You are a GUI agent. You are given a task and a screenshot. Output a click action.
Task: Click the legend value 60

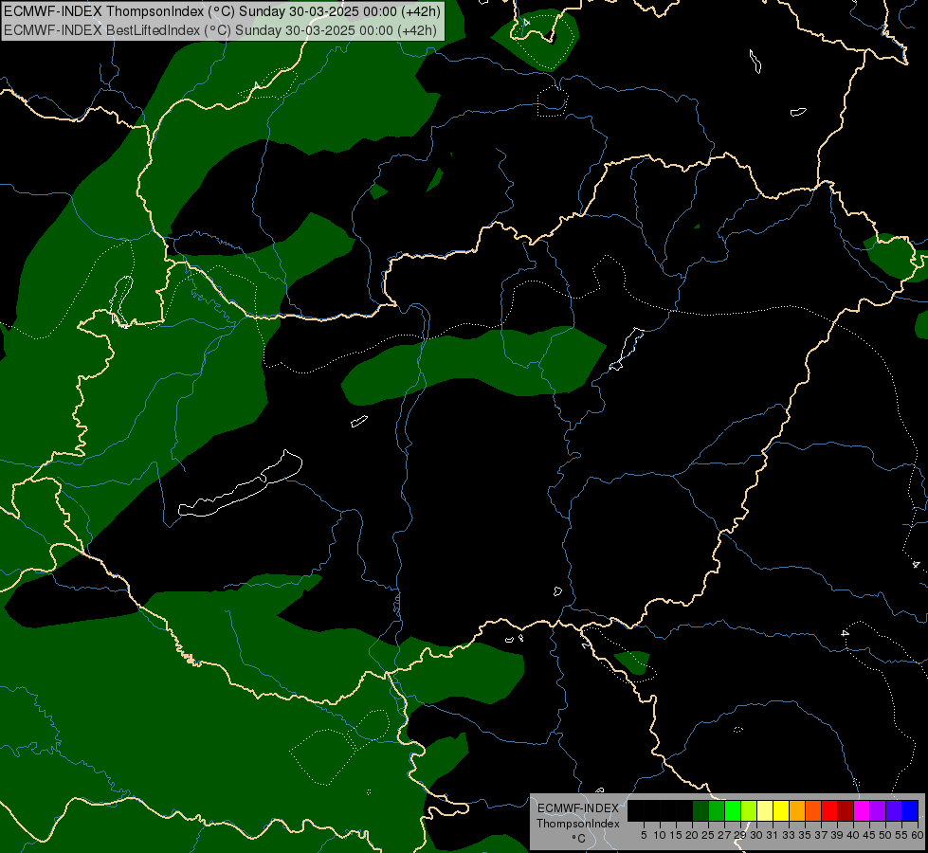[918, 835]
